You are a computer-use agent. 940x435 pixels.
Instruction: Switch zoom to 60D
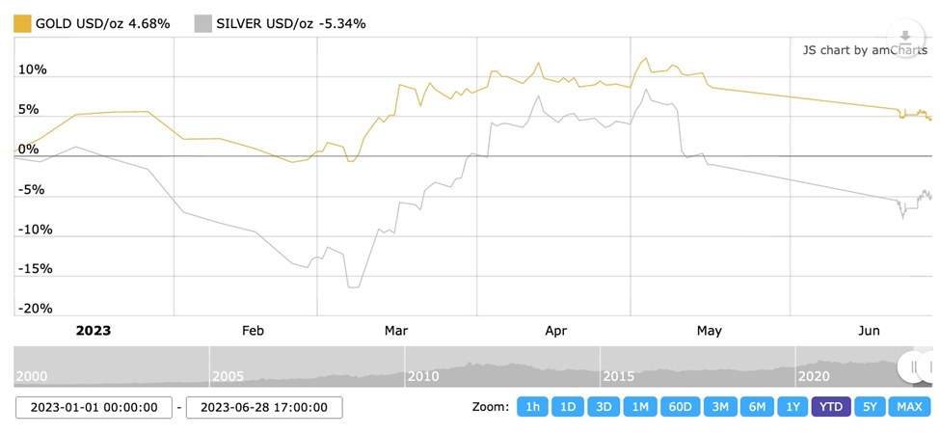click(680, 407)
